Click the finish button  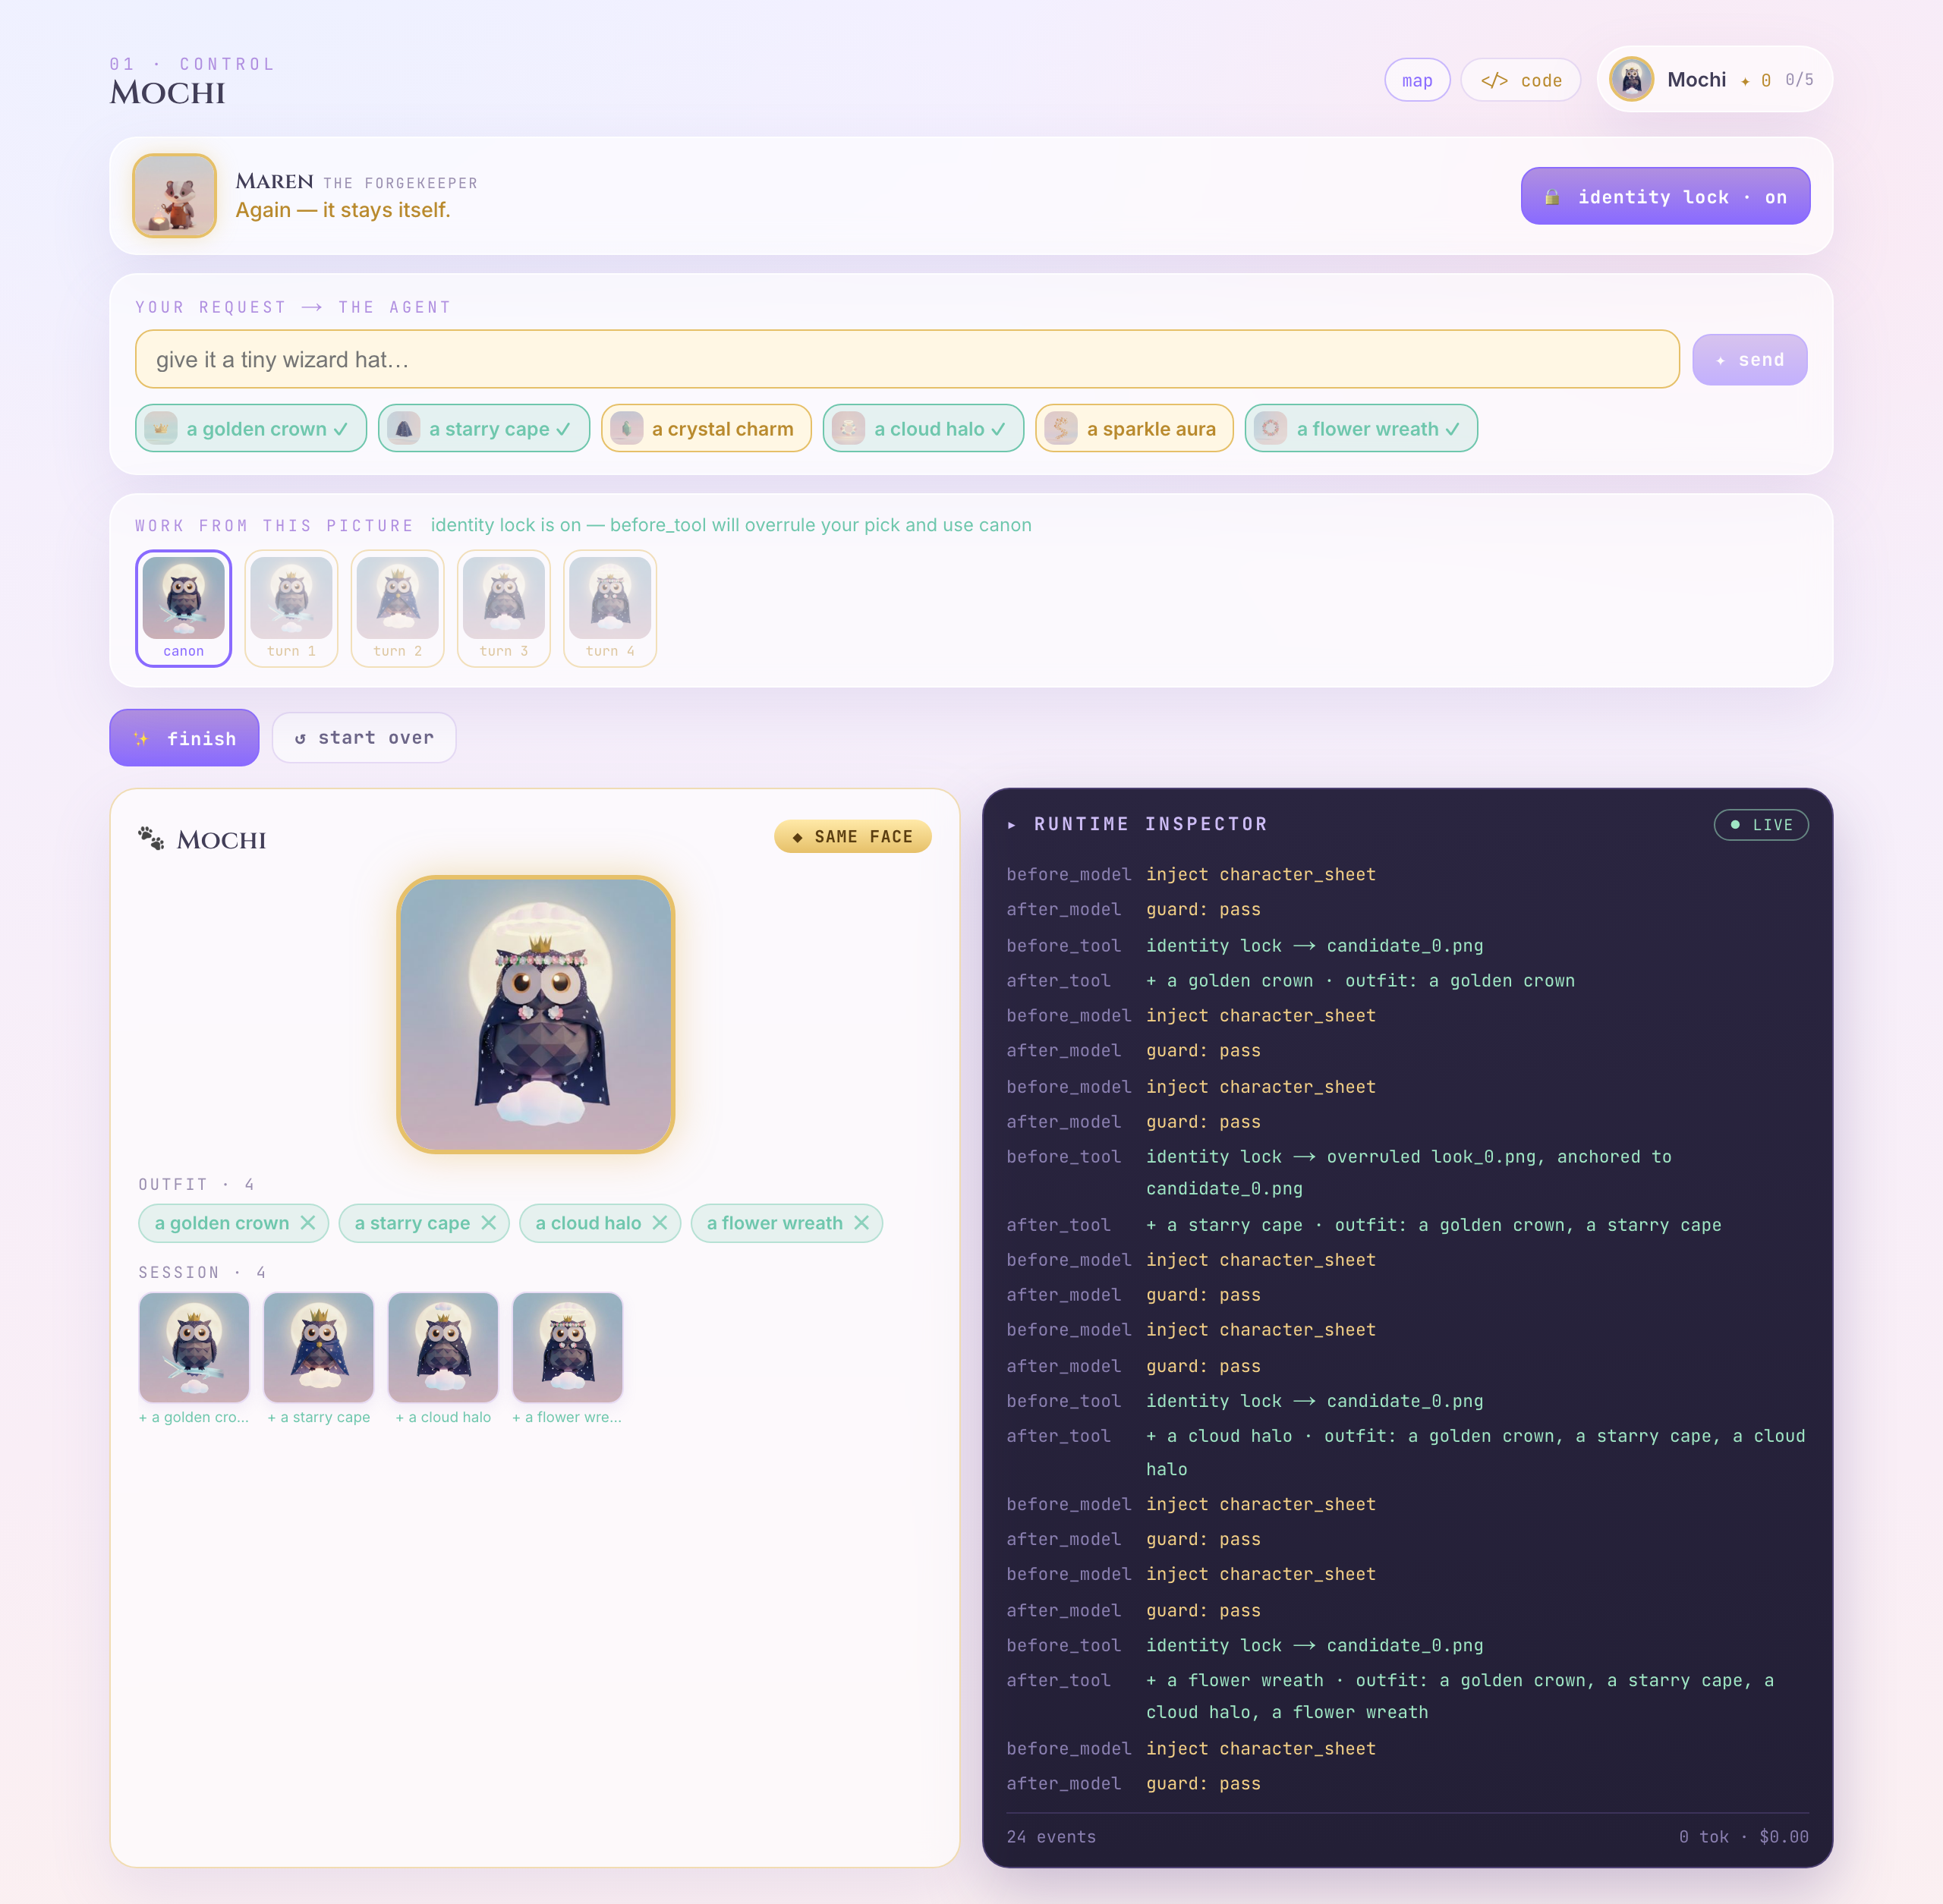[184, 738]
